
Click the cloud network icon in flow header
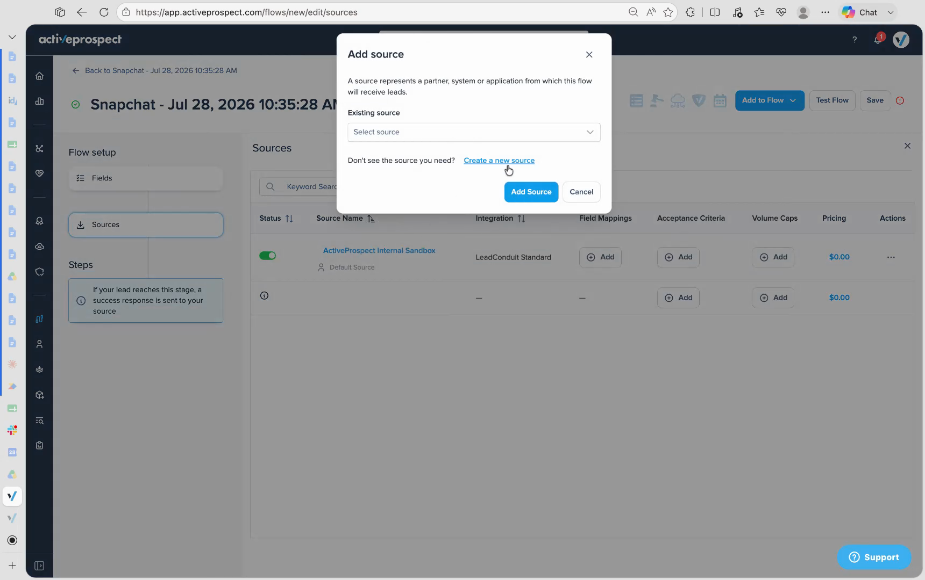[678, 100]
